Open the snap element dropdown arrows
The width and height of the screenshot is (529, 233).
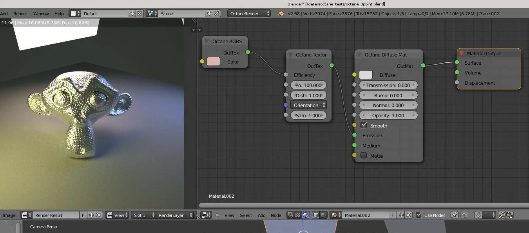pyautogui.click(x=489, y=215)
